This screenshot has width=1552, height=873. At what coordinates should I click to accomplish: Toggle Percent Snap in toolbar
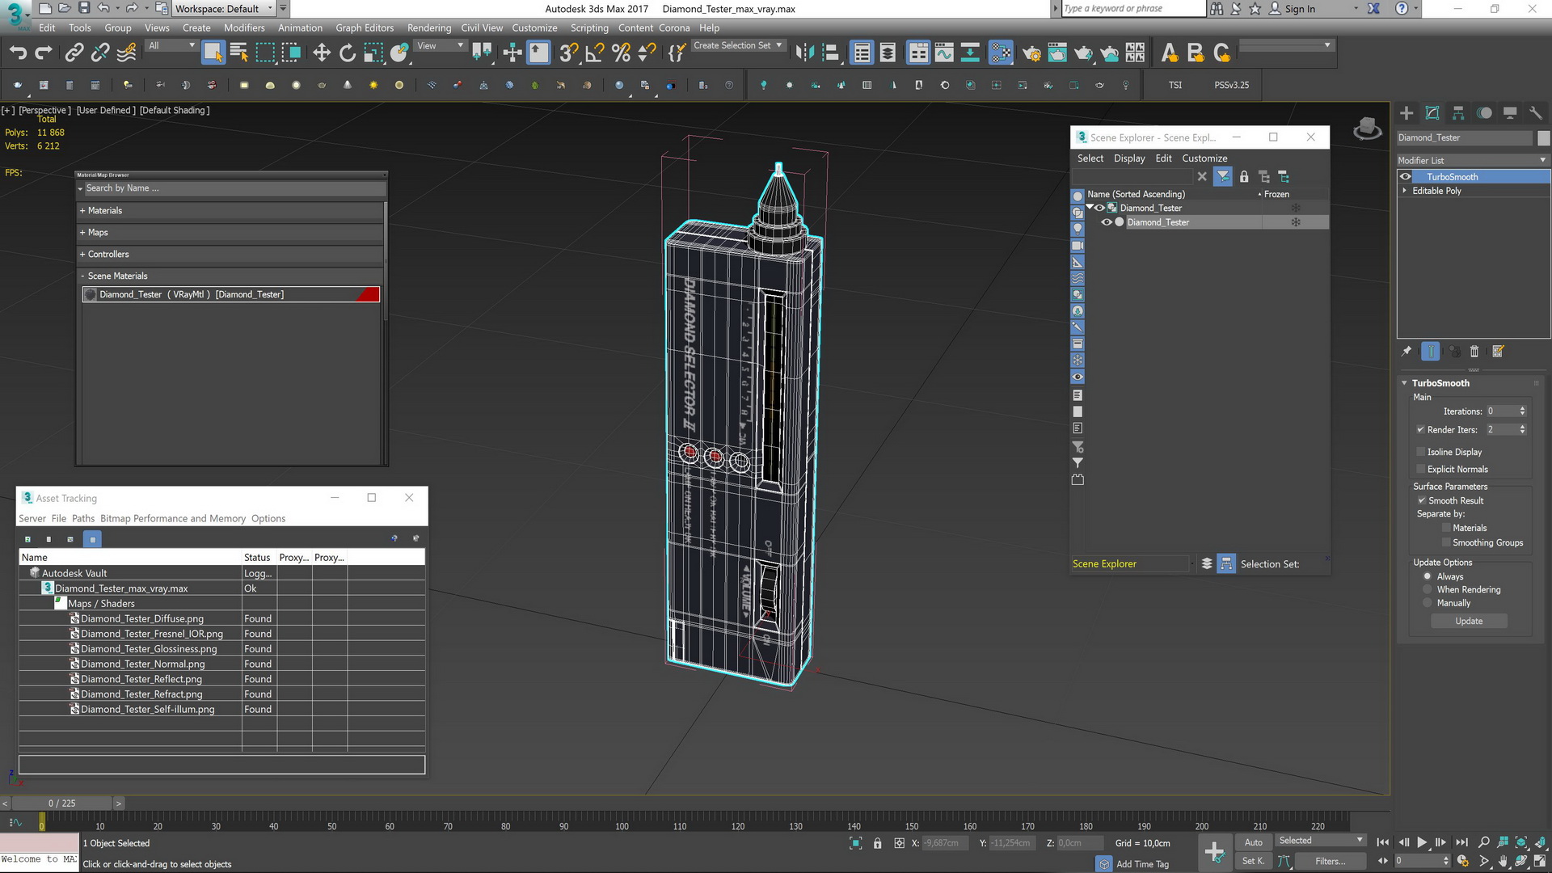point(621,53)
